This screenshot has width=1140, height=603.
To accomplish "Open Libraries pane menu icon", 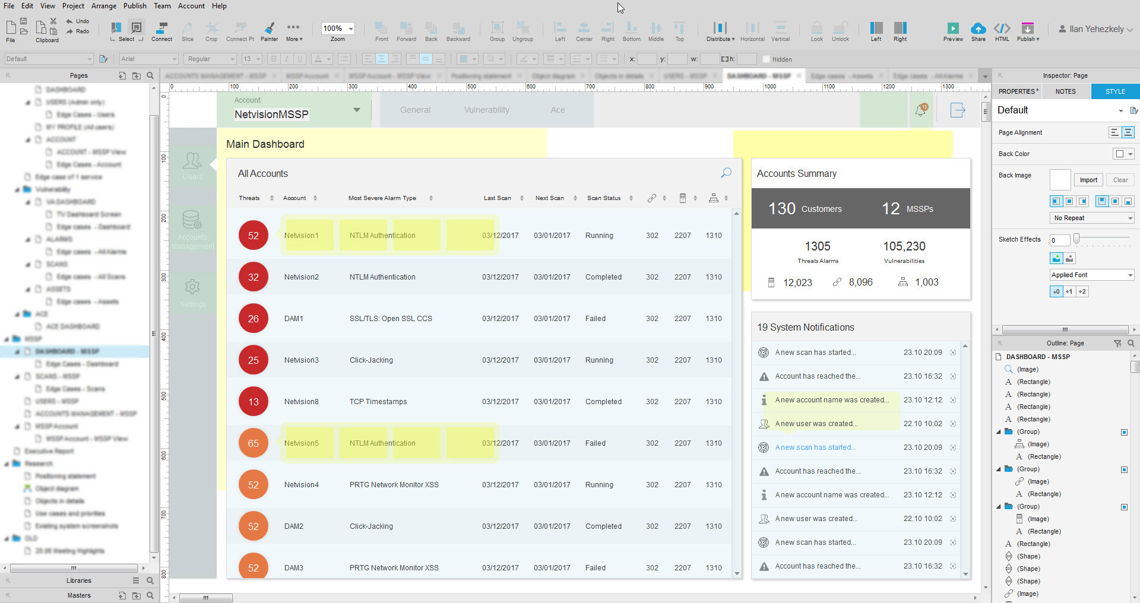I will 136,580.
